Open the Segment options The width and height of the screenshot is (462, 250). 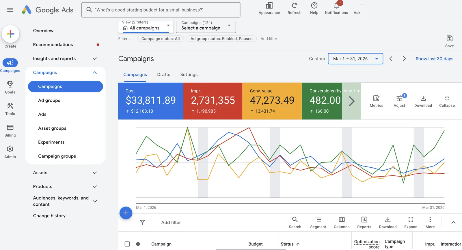[x=318, y=223]
